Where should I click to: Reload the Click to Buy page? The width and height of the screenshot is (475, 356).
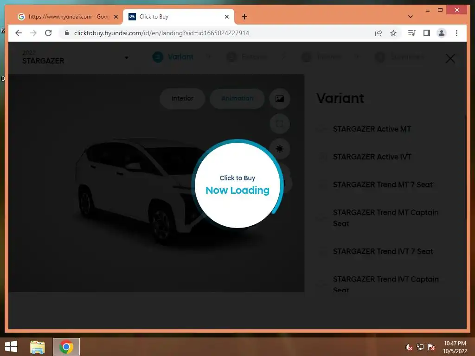click(48, 33)
